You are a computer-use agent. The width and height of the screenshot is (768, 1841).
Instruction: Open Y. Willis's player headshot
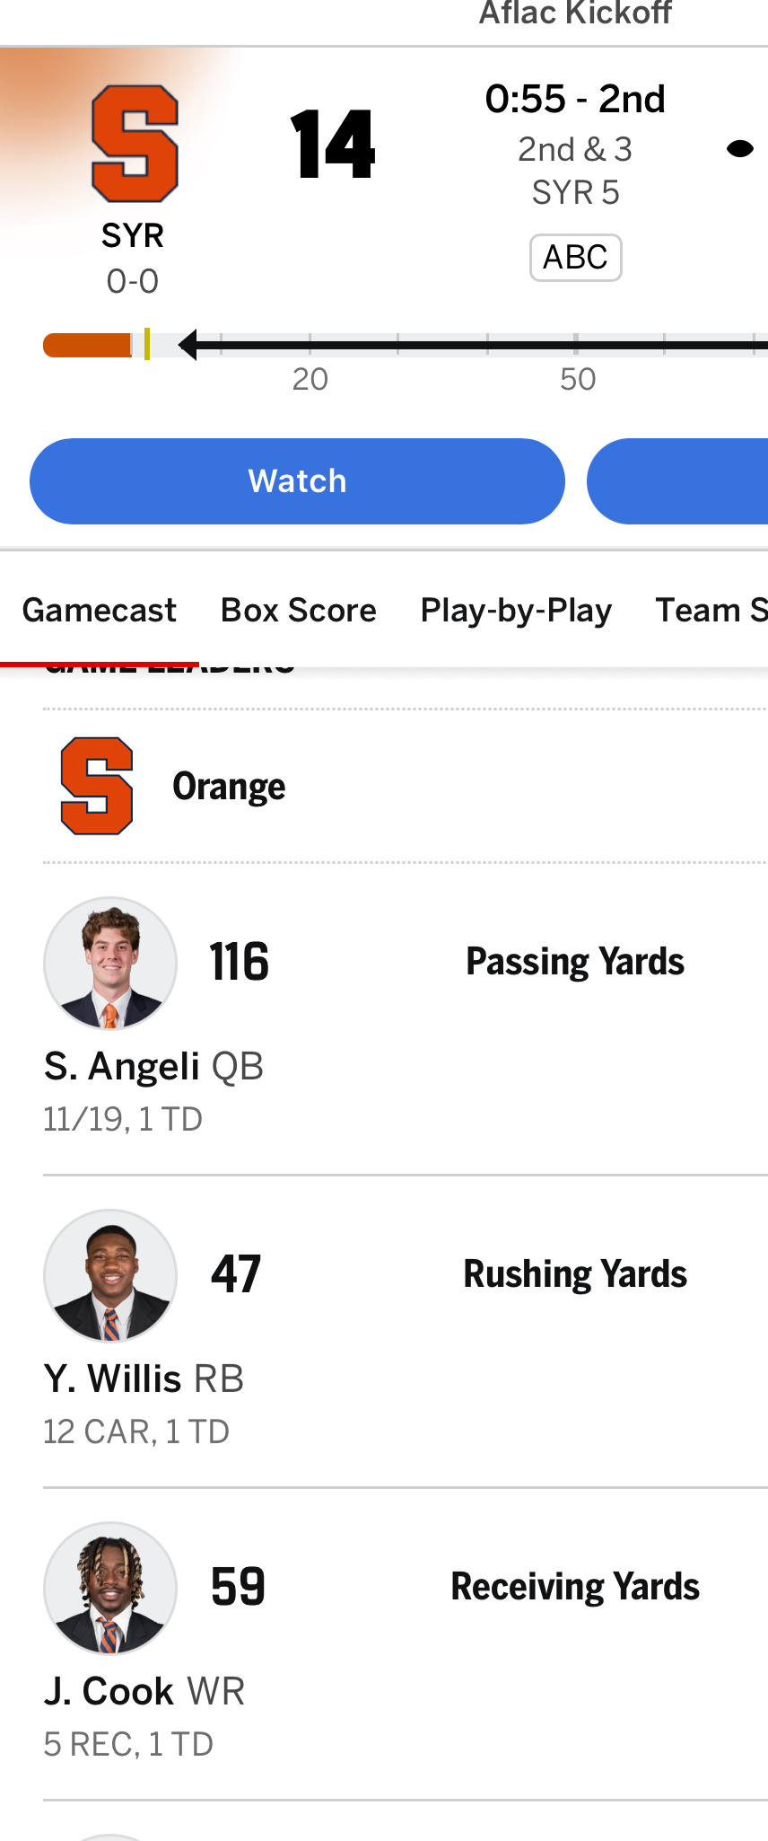pos(110,1275)
